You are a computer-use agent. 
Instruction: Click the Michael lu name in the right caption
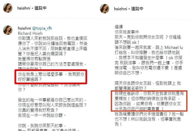coord(174,48)
